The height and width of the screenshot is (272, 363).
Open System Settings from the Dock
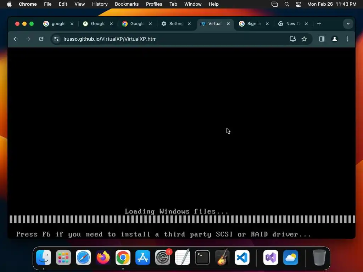pos(163,257)
